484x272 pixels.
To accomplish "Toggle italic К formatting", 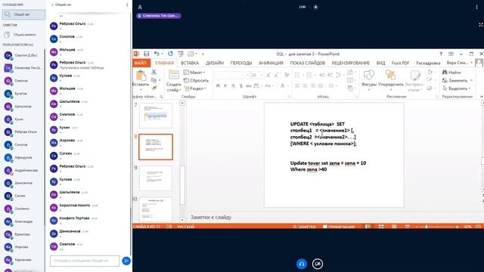I will pyautogui.click(x=225, y=85).
